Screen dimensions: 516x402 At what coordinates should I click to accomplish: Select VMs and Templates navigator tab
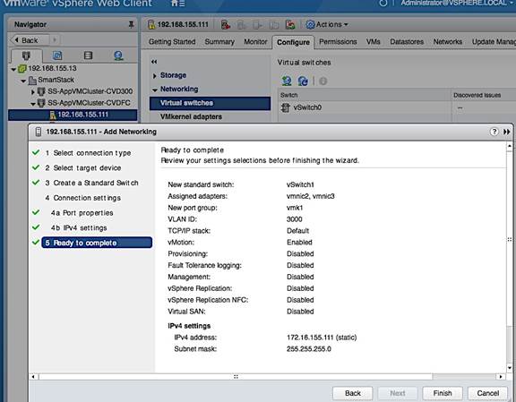click(x=57, y=56)
